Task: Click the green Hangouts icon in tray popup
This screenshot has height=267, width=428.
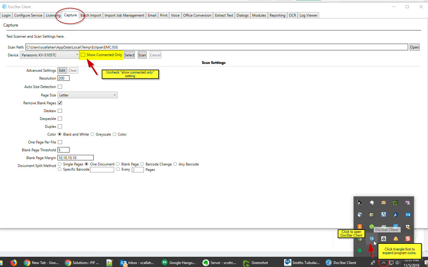Action: click(x=360, y=250)
